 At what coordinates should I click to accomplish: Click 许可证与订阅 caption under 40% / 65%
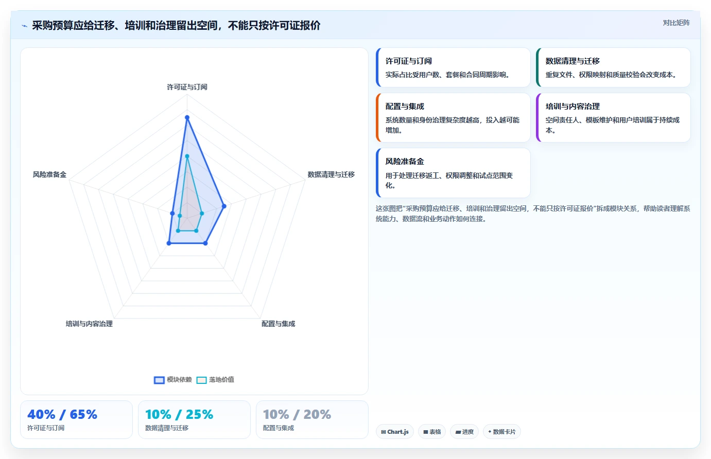point(46,428)
